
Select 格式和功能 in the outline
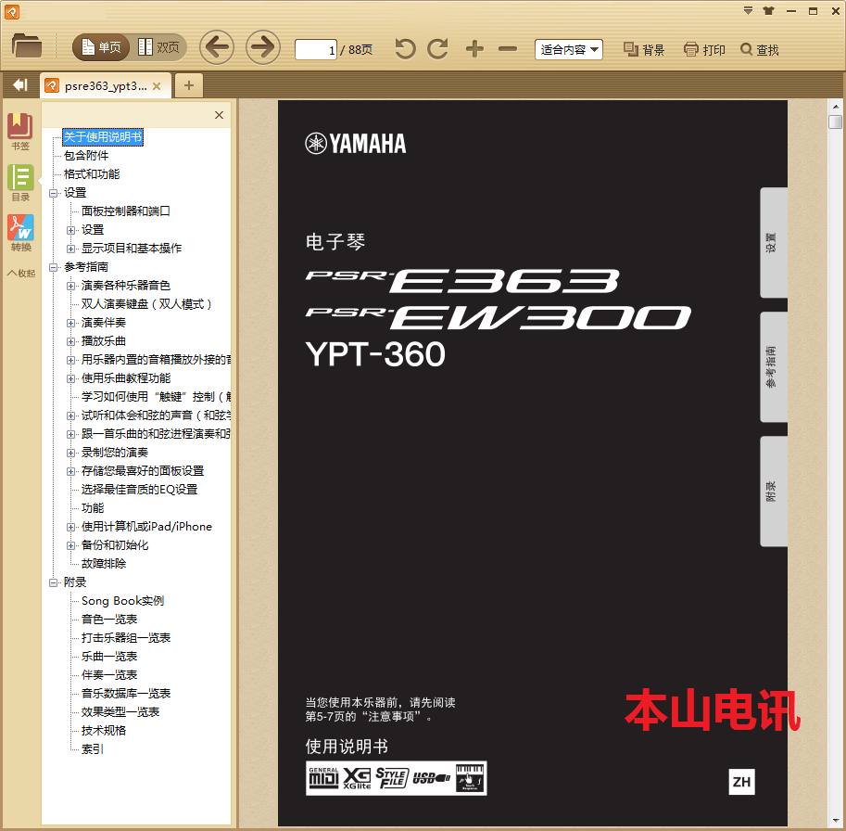pos(92,173)
